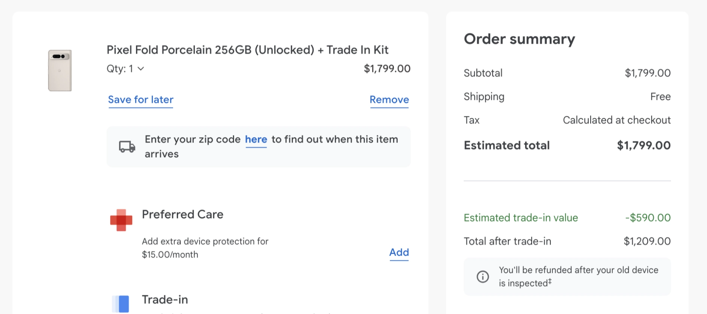The image size is (707, 314).
Task: Click the blue Trade-in icon
Action: tap(121, 304)
